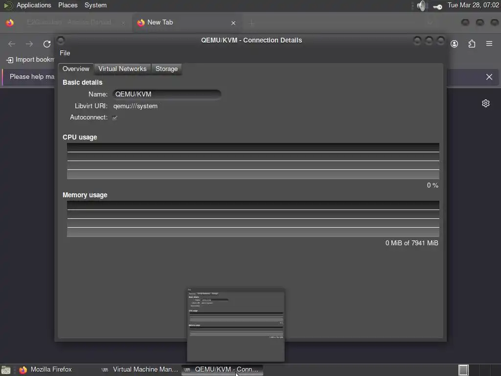Switch to the Overview tab
The width and height of the screenshot is (501, 376).
[76, 69]
